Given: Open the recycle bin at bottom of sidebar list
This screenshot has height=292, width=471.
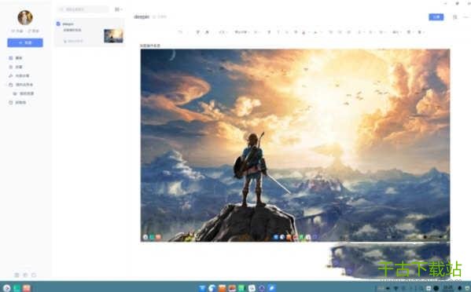Looking at the screenshot, I should 17,103.
